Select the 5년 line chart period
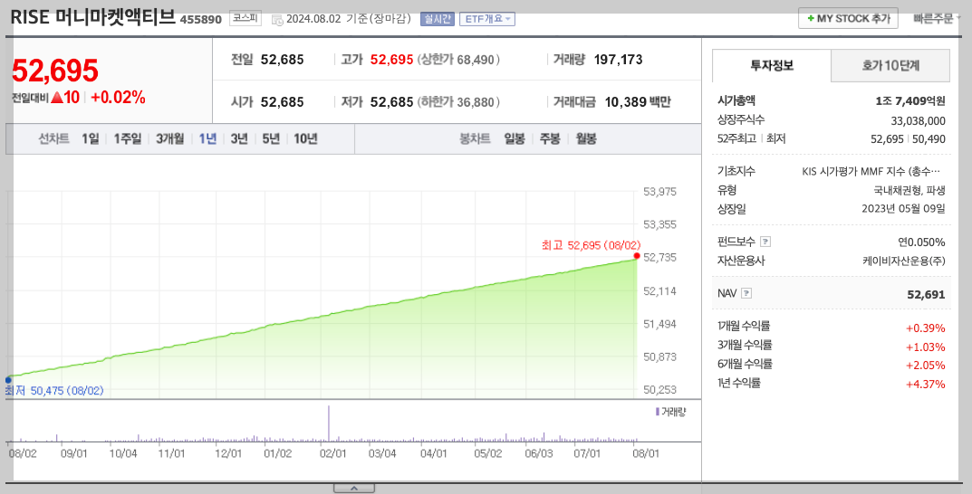The height and width of the screenshot is (494, 972). (x=271, y=138)
